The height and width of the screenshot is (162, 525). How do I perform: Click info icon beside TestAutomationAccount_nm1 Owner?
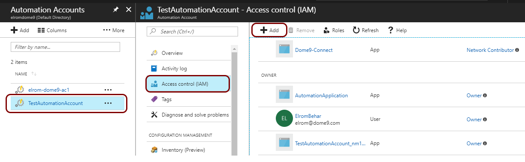pyautogui.click(x=485, y=144)
